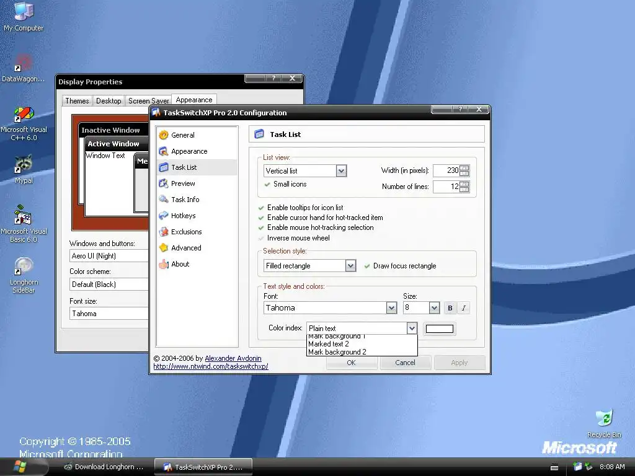Select the Longhorn SideBar shortcut
This screenshot has width=635, height=476.
[x=24, y=275]
